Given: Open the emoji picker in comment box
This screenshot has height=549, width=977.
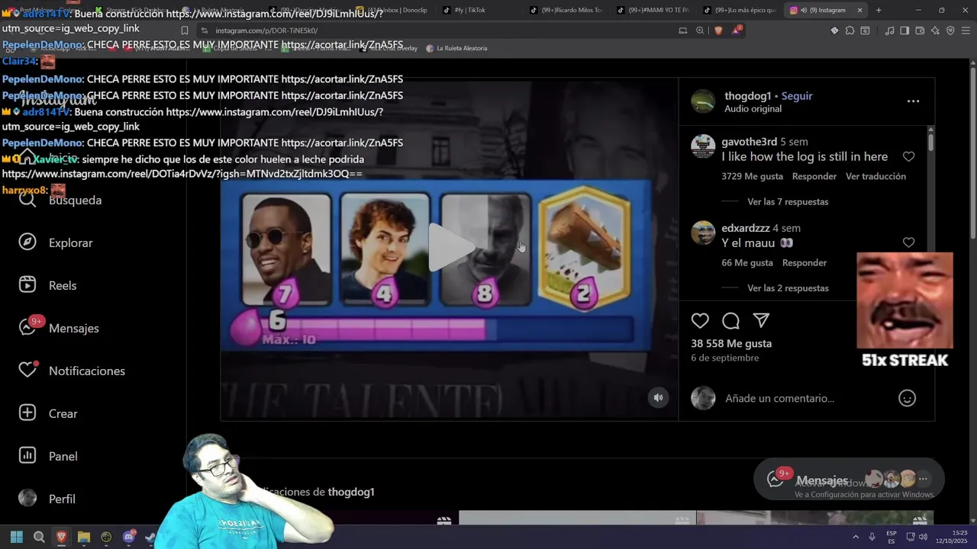Looking at the screenshot, I should coord(907,398).
